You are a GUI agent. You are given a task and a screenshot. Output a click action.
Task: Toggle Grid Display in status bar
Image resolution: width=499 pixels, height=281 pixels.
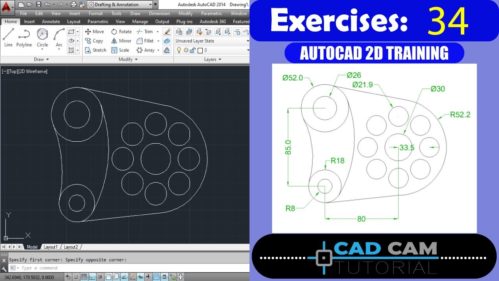click(84, 277)
